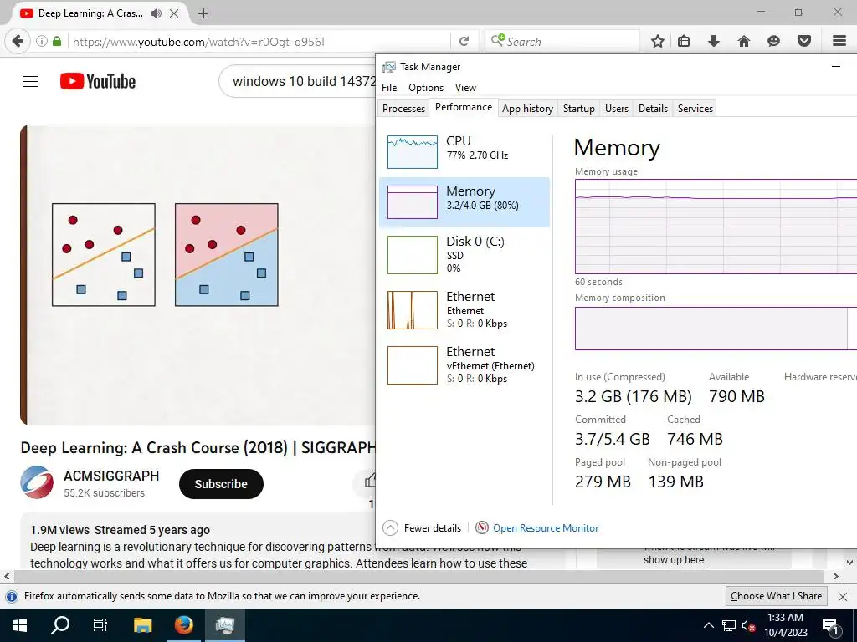Select Memory in performance sidebar
The width and height of the screenshot is (857, 642).
pos(464,201)
